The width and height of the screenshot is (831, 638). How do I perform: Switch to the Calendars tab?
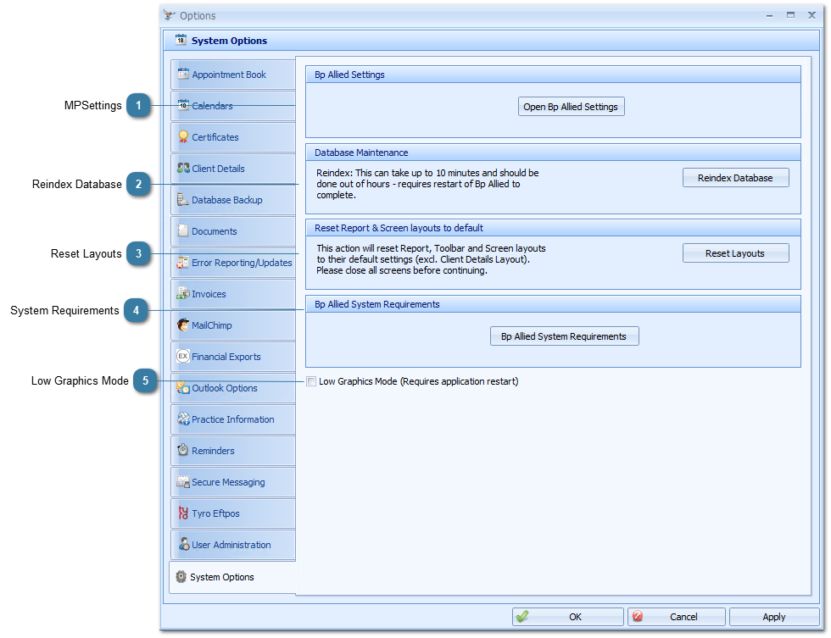tap(232, 105)
